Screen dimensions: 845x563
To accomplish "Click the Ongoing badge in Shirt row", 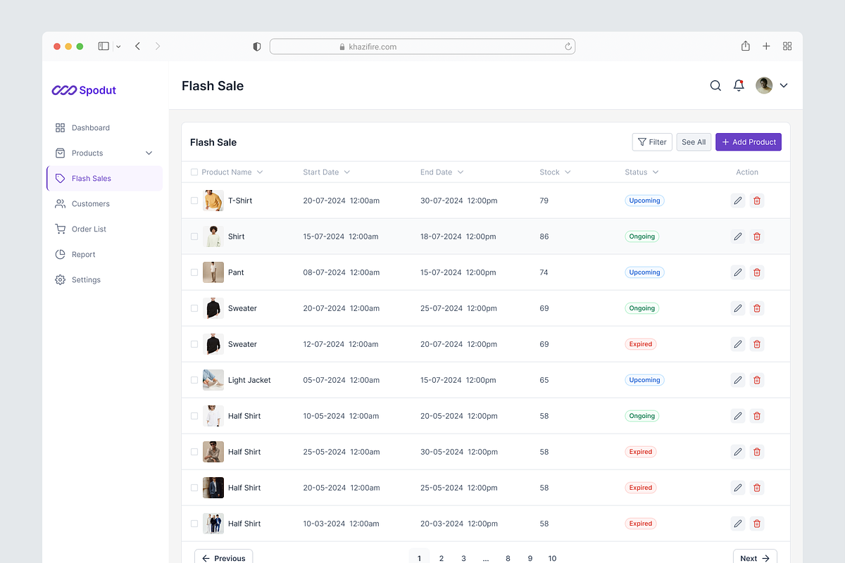I will 641,236.
